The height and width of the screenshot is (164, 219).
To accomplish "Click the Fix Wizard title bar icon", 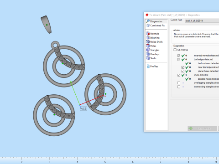I will 147,15.
